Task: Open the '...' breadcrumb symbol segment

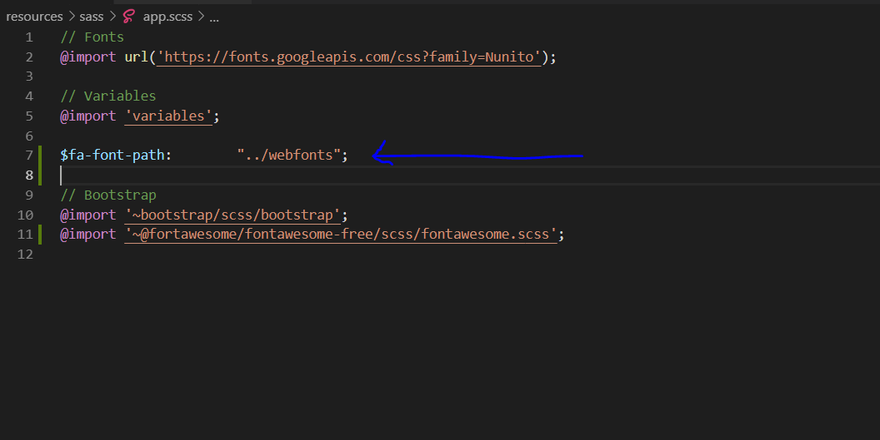Action: point(214,18)
